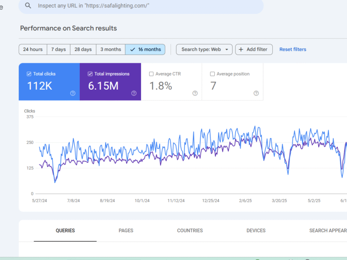
Task: Choose the 3 months date range
Action: [x=111, y=49]
